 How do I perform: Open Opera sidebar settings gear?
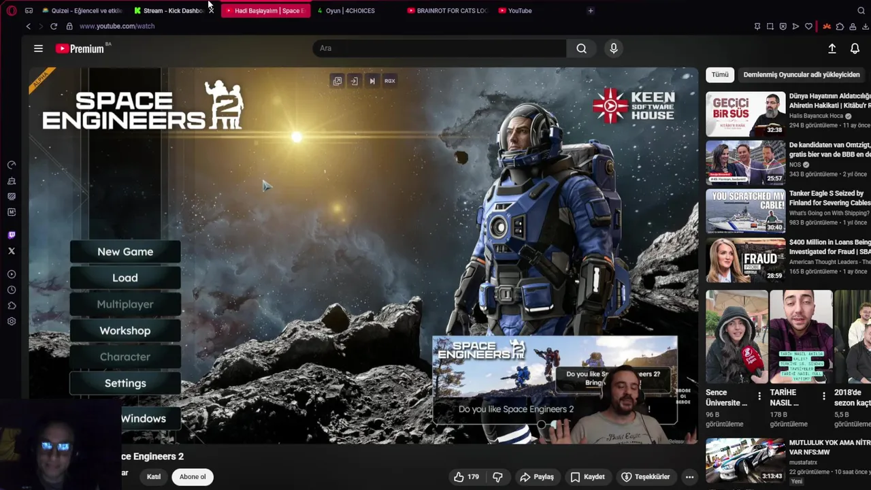pos(12,321)
